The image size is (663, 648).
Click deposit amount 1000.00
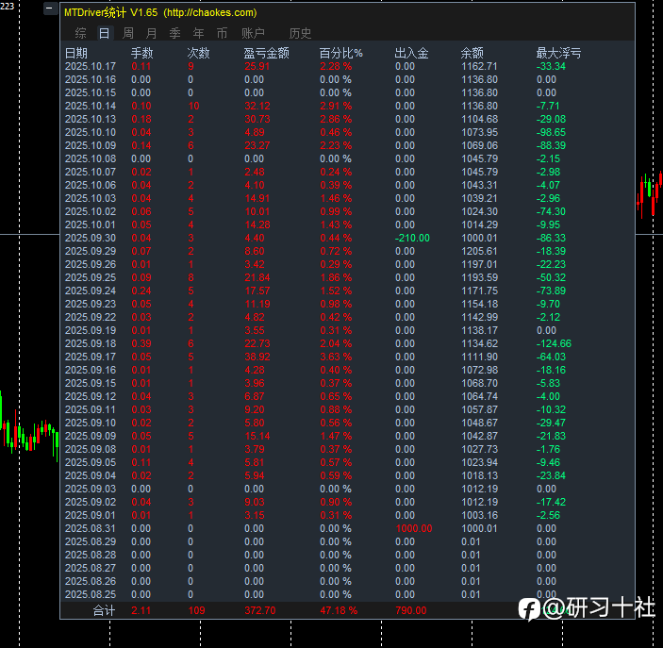[x=413, y=528]
